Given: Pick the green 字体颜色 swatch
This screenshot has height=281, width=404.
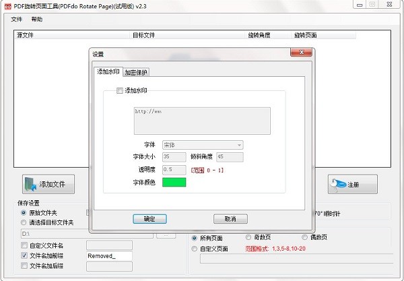Looking at the screenshot, I should pyautogui.click(x=174, y=182).
